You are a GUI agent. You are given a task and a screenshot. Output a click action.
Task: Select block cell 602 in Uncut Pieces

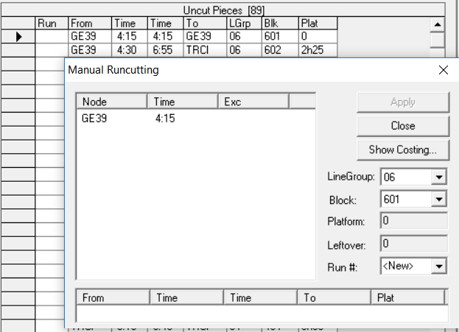[280, 50]
